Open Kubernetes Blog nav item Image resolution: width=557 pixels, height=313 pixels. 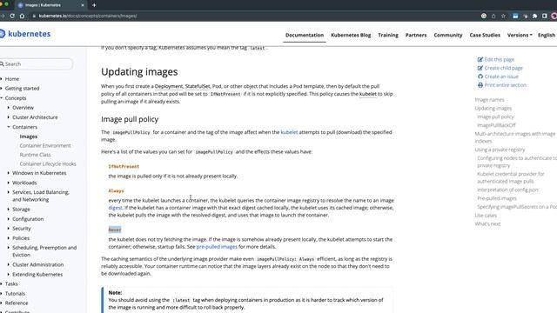tap(351, 35)
